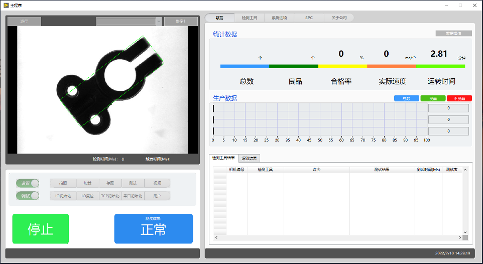This screenshot has width=483, height=264.
Task: Click the TCP初始化 button
Action: [x=110, y=196]
